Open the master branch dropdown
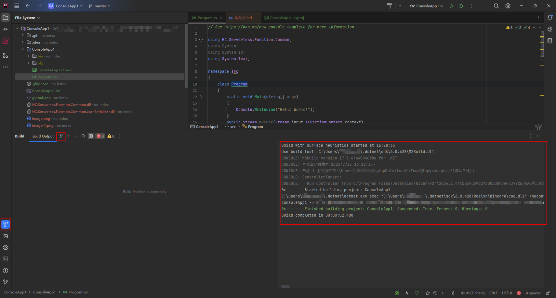The width and height of the screenshot is (556, 298). [x=100, y=6]
